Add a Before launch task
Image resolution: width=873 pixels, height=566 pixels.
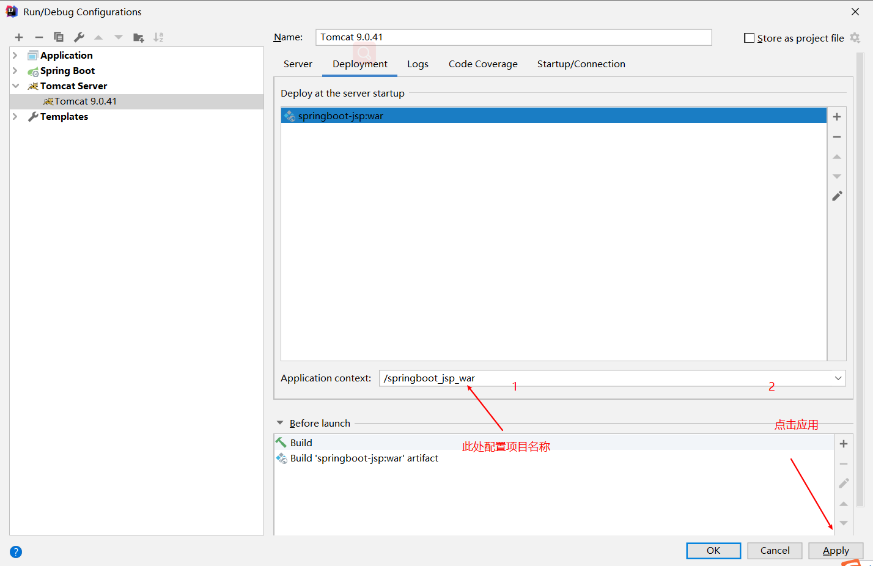(x=844, y=444)
